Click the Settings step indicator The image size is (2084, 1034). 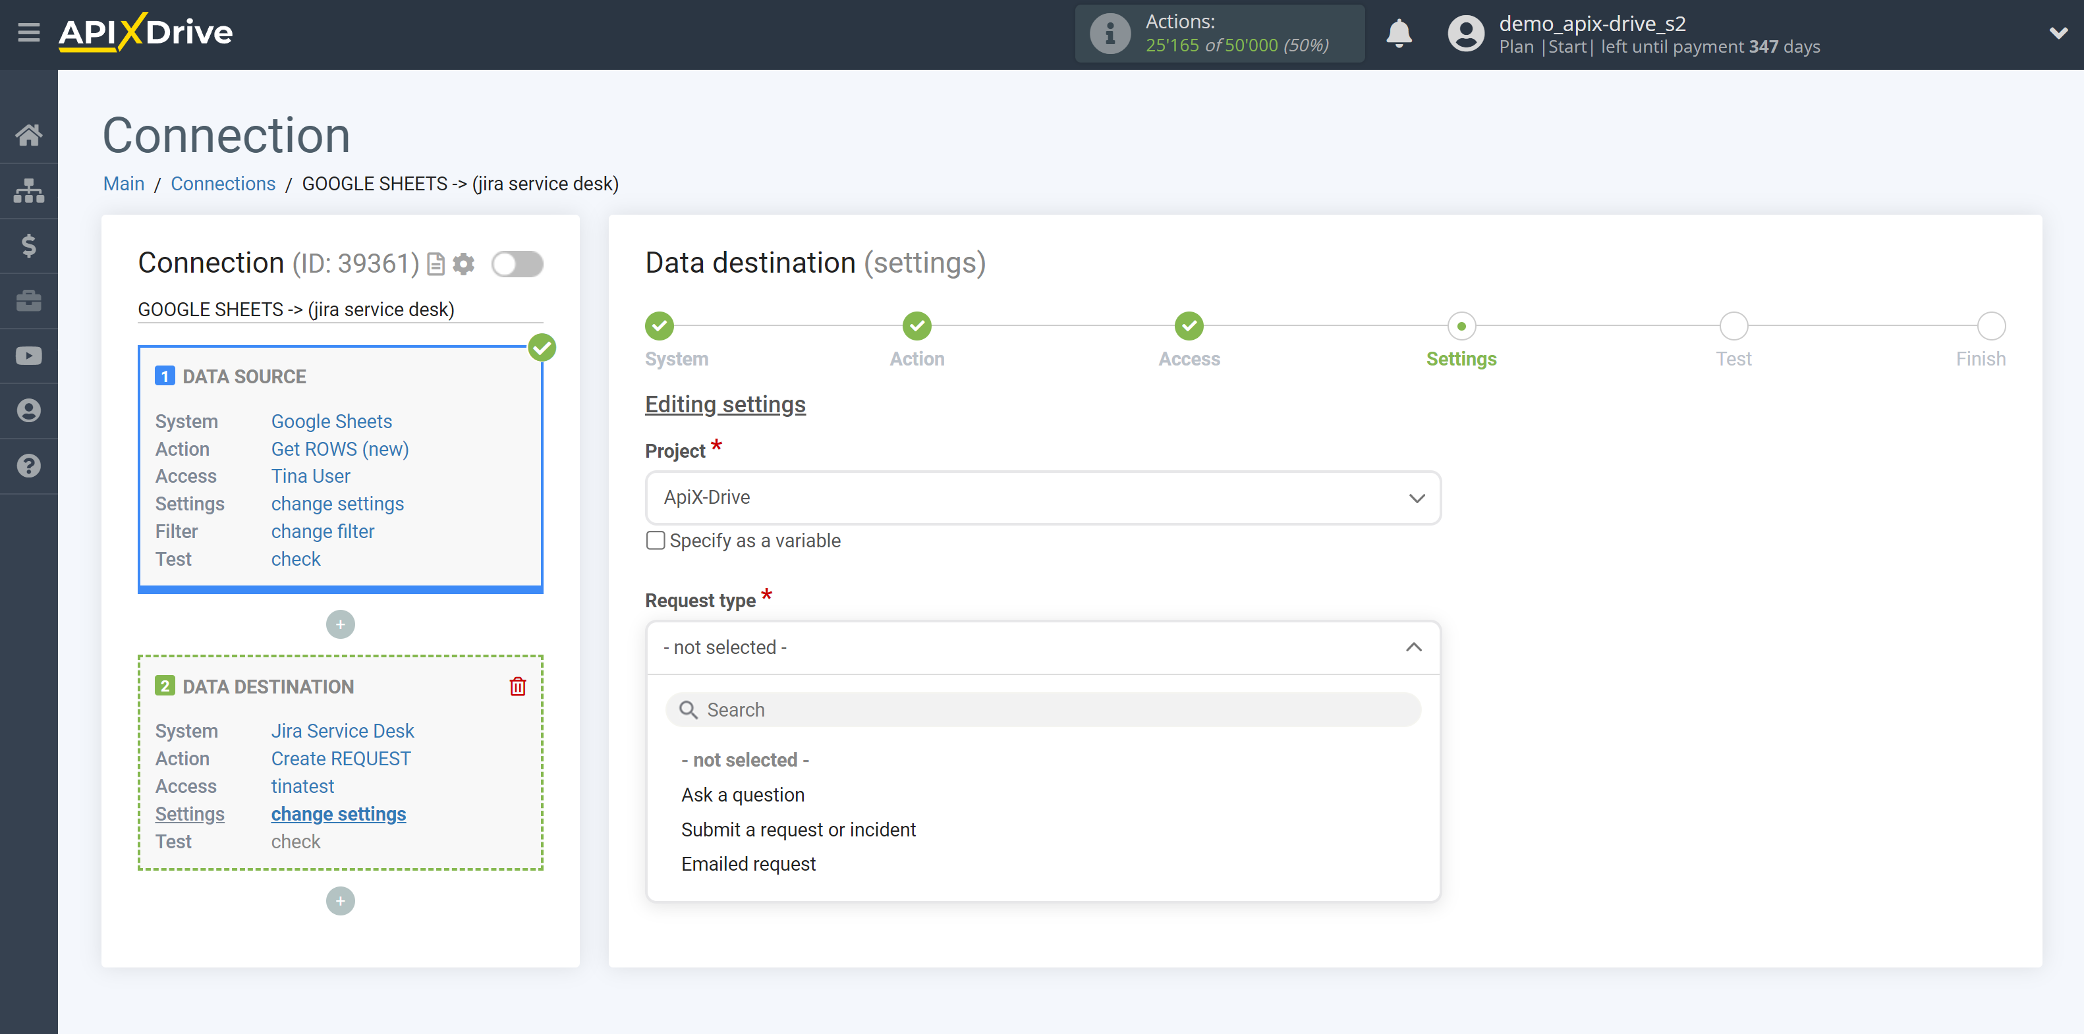1461,327
